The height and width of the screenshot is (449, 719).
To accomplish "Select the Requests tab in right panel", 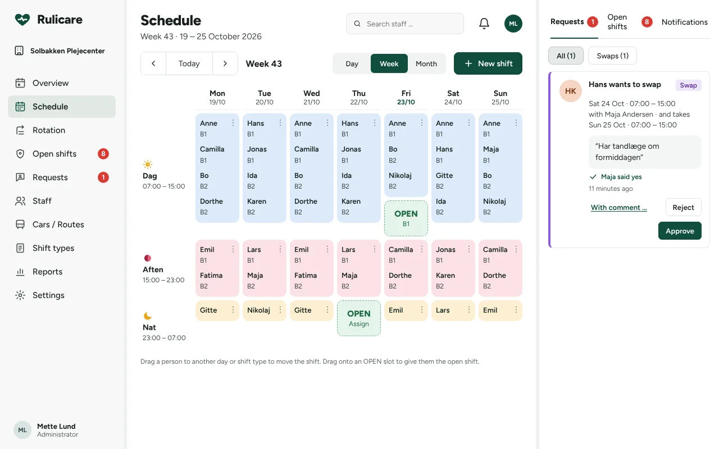I will pyautogui.click(x=574, y=22).
